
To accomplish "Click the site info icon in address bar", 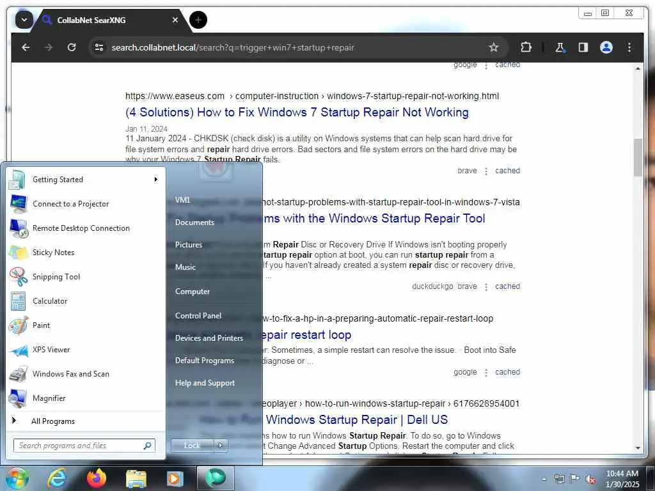I will tap(99, 47).
